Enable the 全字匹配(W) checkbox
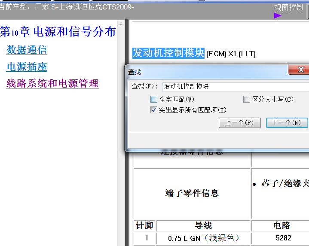Image resolution: width=309 pixels, height=246 pixels. coord(154,99)
